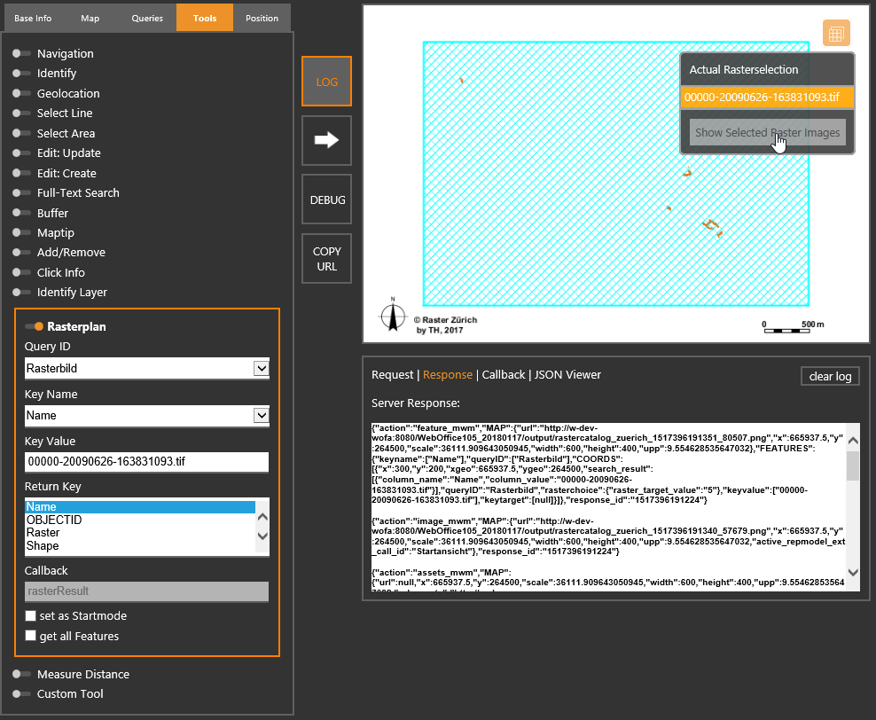876x720 pixels.
Task: Toggle the Navigation tool on
Action: pyautogui.click(x=20, y=53)
